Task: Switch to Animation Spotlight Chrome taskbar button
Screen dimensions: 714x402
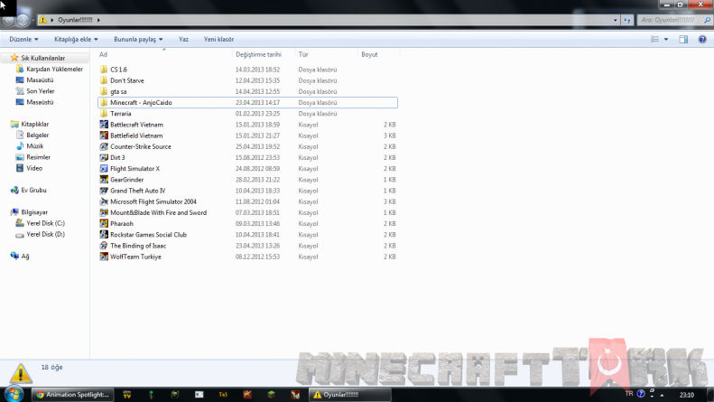Action: (73, 394)
